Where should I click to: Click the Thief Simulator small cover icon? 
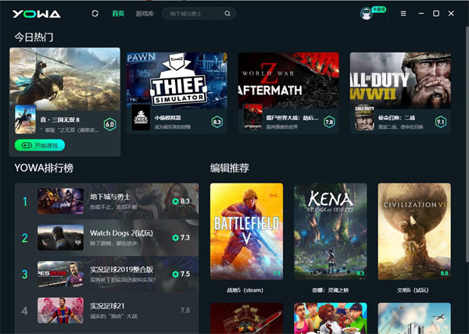141,117
